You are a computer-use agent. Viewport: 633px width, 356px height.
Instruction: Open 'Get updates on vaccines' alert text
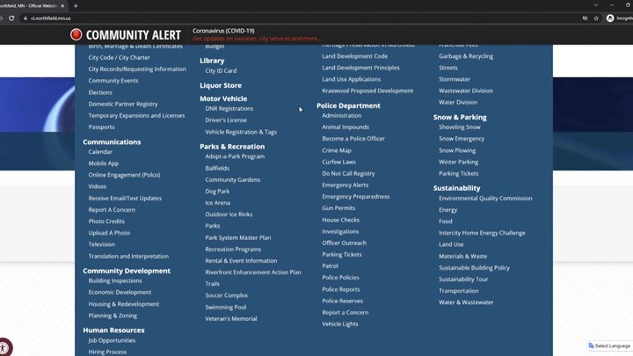click(x=257, y=39)
